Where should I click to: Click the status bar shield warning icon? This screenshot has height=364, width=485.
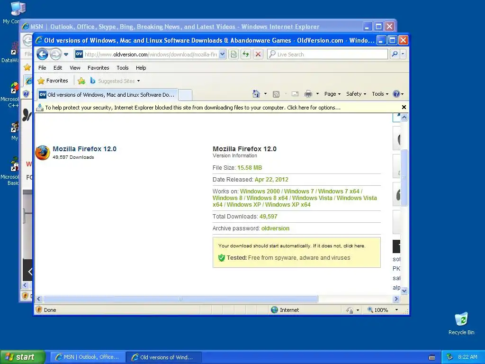tap(39, 309)
